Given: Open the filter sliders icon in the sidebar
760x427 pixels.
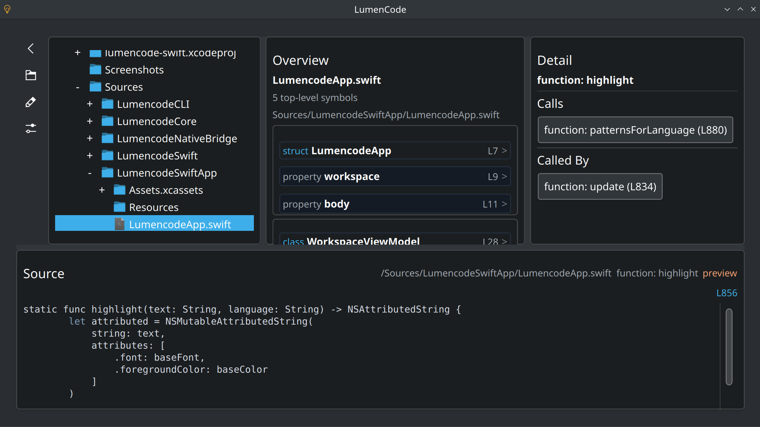Looking at the screenshot, I should 30,128.
